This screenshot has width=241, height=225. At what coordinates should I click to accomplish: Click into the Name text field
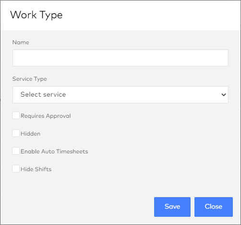120,58
